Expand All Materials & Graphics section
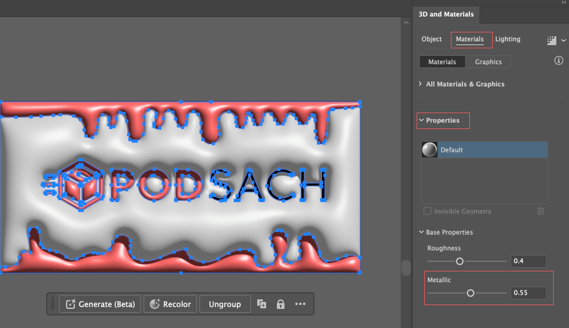The width and height of the screenshot is (569, 328). pyautogui.click(x=420, y=84)
